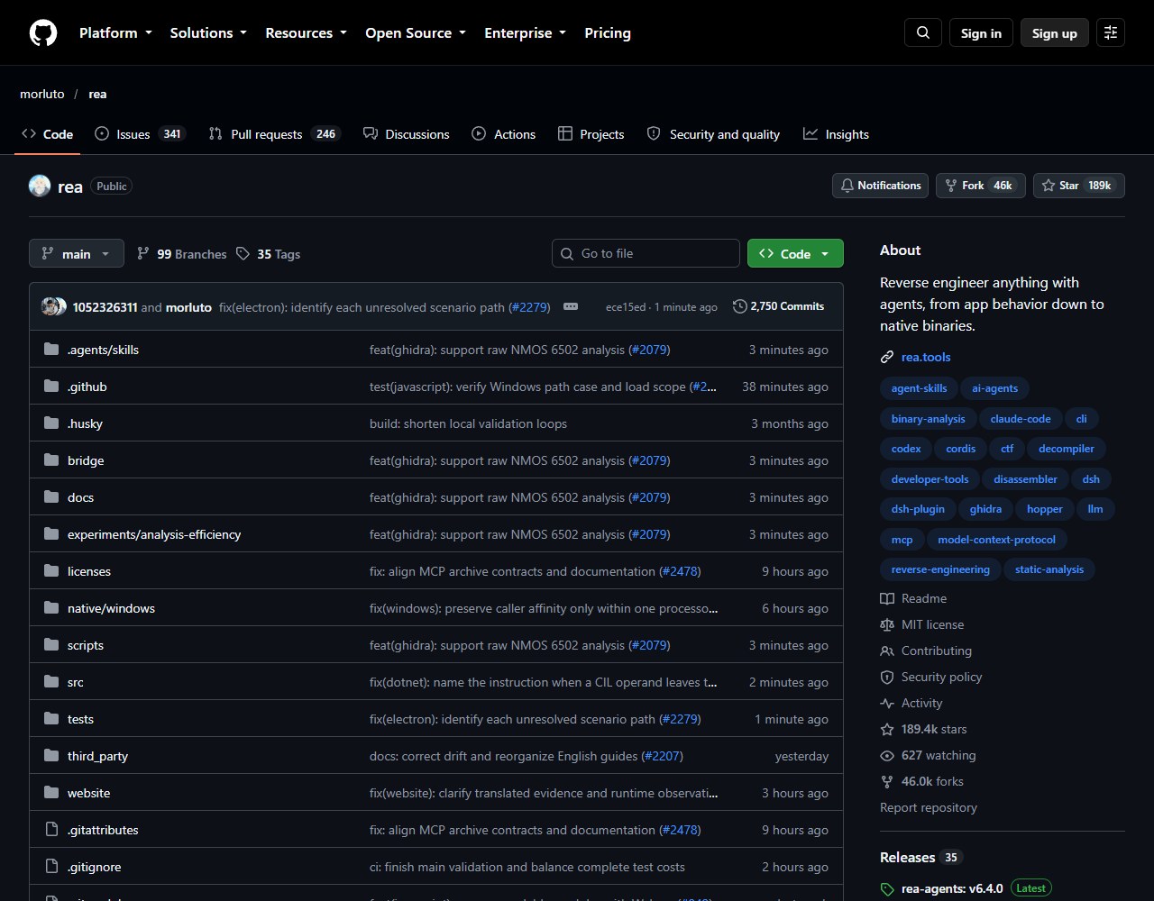Open the main branch selector dropdown
Viewport: 1154px width, 901px height.
[77, 253]
